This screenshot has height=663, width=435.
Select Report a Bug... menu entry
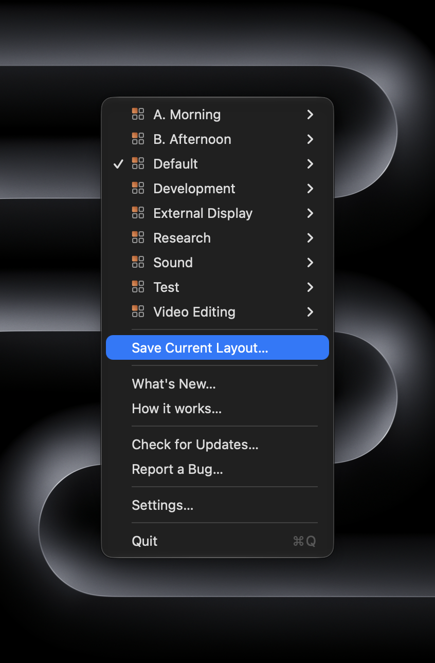tap(217, 469)
